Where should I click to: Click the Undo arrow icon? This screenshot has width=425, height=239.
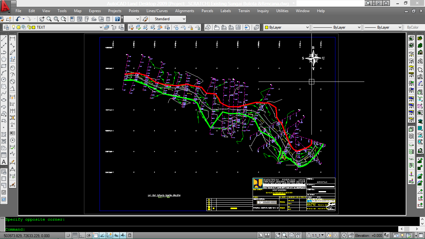(x=18, y=19)
